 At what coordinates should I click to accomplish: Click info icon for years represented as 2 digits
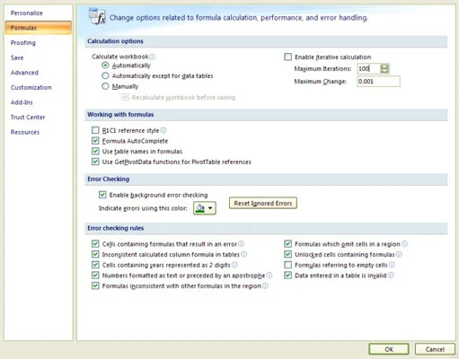pyautogui.click(x=234, y=265)
